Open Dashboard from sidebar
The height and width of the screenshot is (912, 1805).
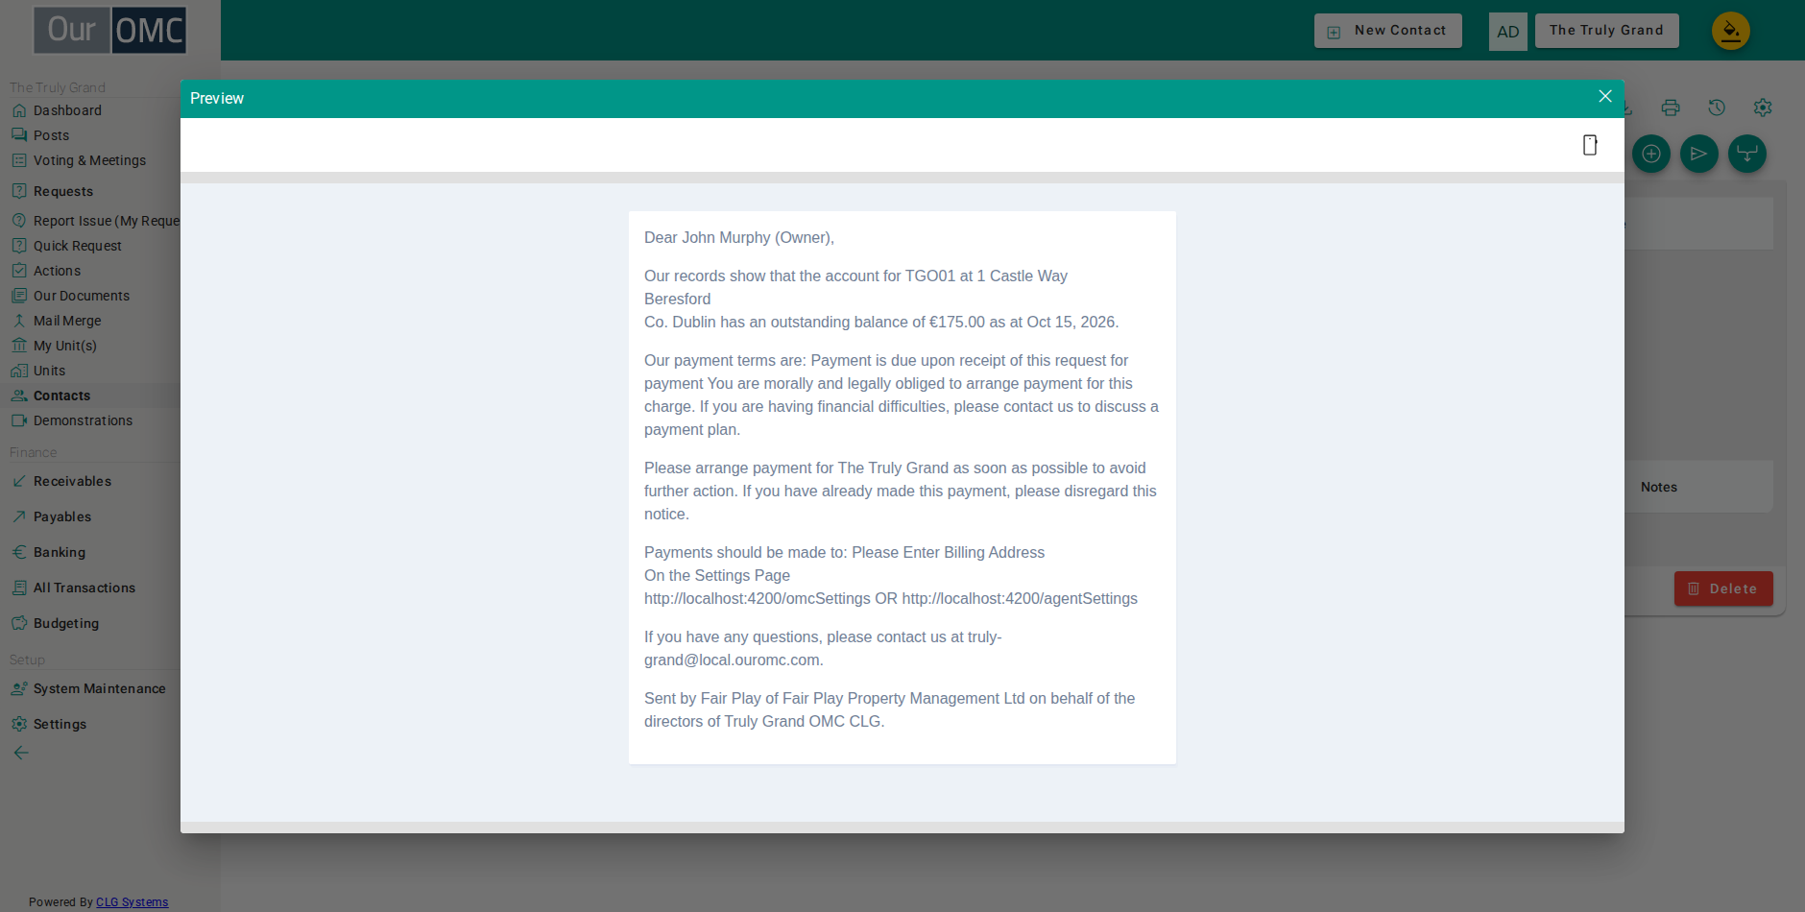coord(67,110)
